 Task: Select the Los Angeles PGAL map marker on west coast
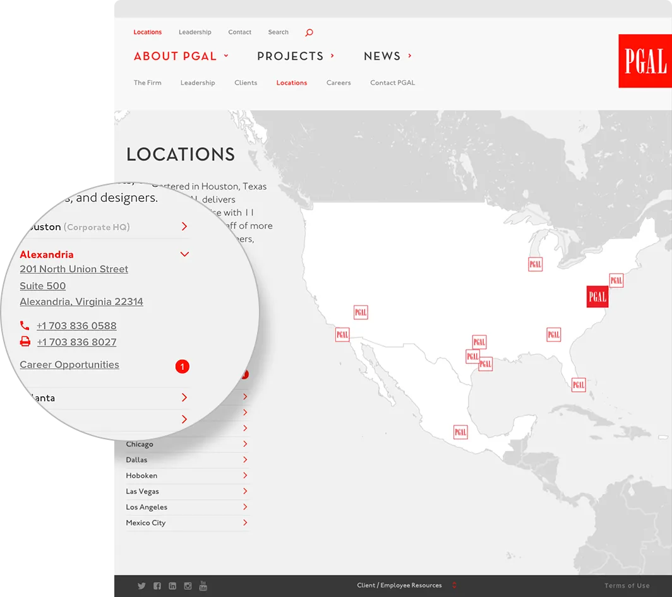(x=342, y=334)
